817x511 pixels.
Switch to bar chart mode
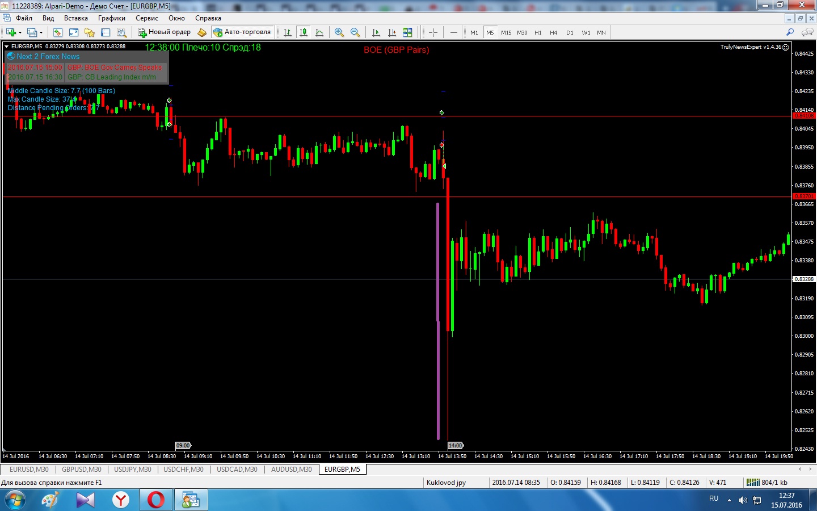(288, 32)
